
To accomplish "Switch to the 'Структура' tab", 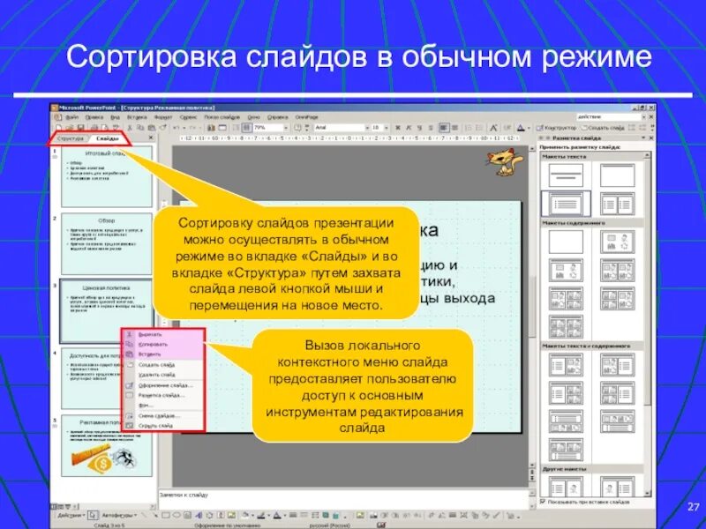I will pos(71,138).
